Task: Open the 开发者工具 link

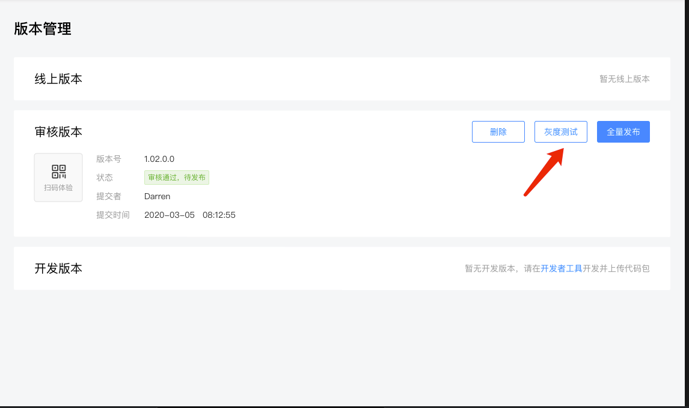Action: [x=562, y=268]
